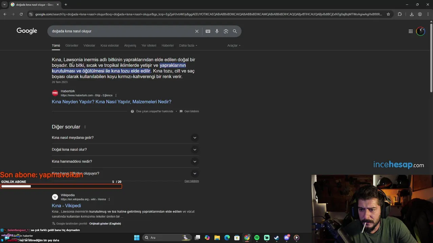Click the Windows taskbar search box 'Ara'
433x243 pixels.
point(166,238)
